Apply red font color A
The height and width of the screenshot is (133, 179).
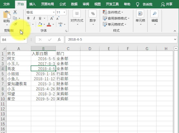tap(49, 24)
